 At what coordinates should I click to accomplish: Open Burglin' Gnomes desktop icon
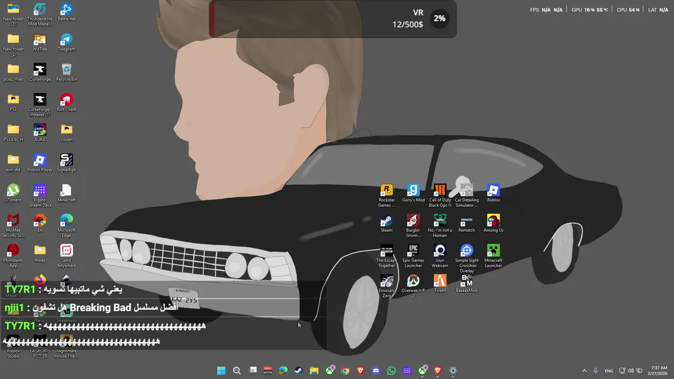coord(413,226)
